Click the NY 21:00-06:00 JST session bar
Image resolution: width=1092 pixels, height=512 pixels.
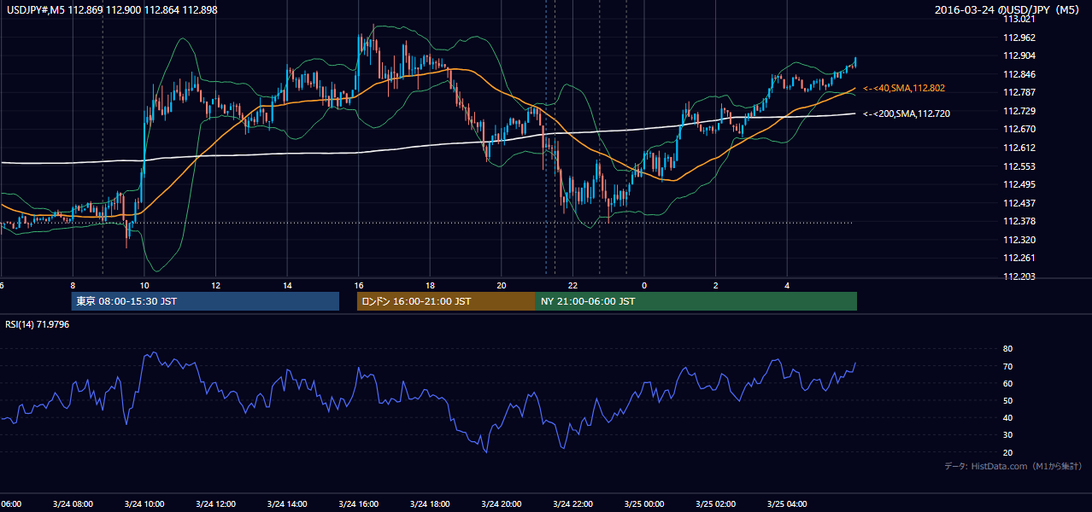696,301
